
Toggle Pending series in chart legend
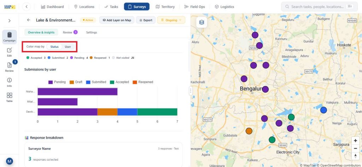point(57,82)
